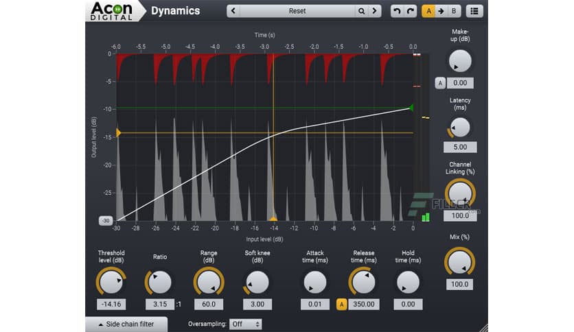This screenshot has width=574, height=332.
Task: Click the Soft knee knob
Action: 257,282
